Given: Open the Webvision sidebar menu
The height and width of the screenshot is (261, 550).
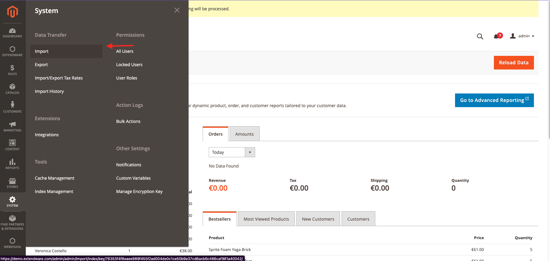Looking at the screenshot, I should [x=12, y=243].
